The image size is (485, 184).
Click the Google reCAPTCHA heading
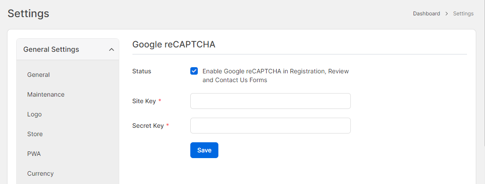click(174, 44)
